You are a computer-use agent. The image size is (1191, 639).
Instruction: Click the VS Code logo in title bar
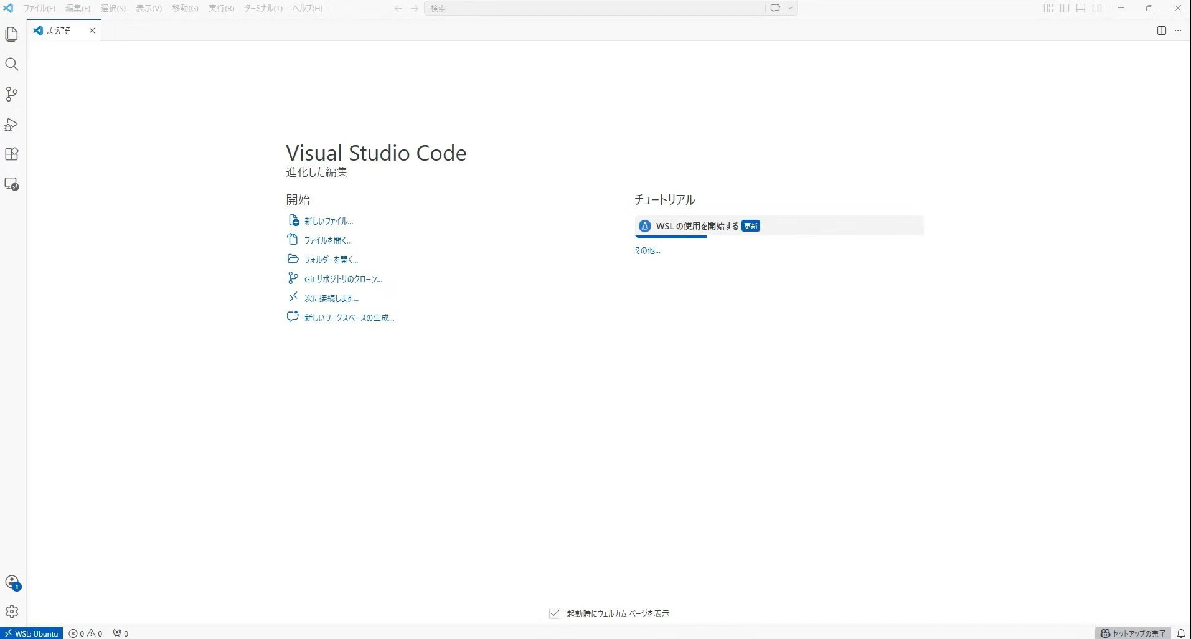(x=9, y=8)
